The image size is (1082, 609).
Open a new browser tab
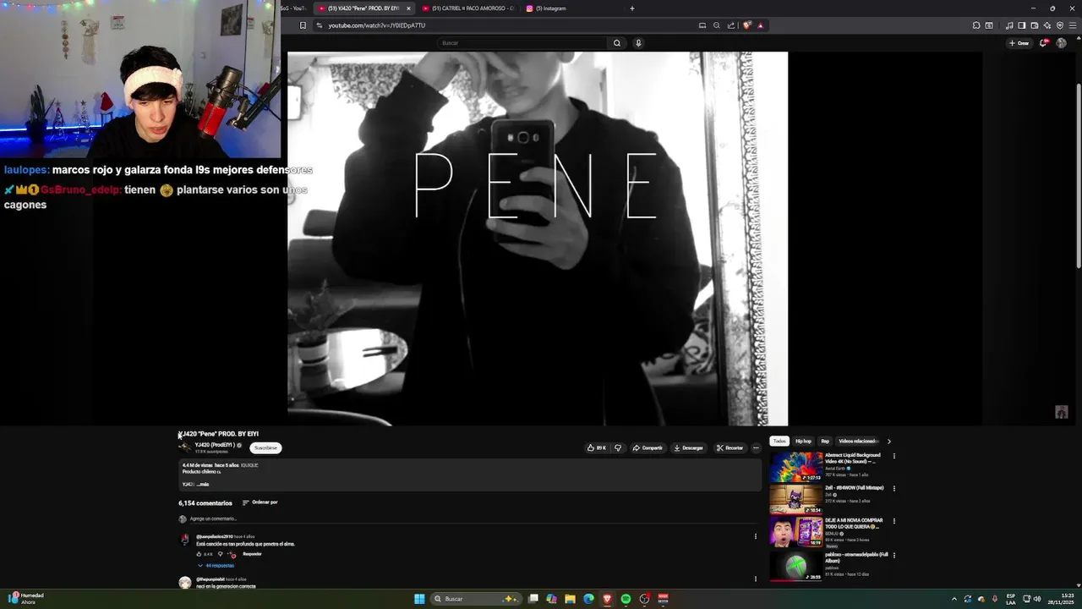tap(631, 8)
